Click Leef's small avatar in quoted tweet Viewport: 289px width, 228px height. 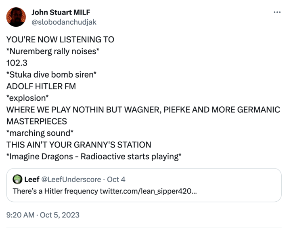(17, 179)
